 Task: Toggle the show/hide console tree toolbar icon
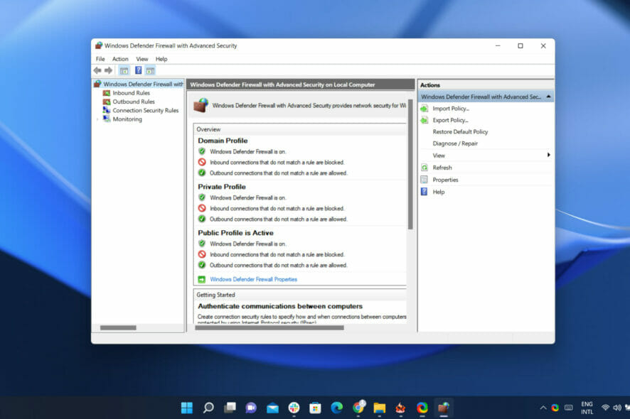(124, 70)
